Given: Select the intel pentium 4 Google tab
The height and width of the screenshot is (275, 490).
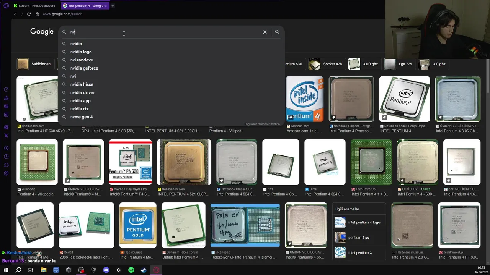Looking at the screenshot, I should [x=85, y=6].
